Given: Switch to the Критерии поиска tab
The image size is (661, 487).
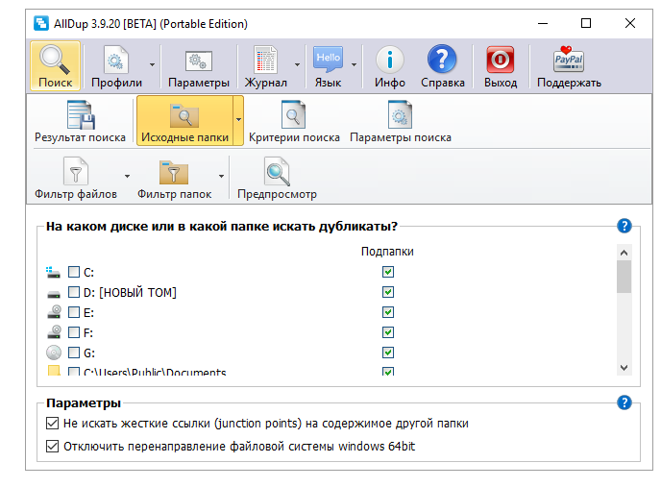Looking at the screenshot, I should pyautogui.click(x=294, y=121).
